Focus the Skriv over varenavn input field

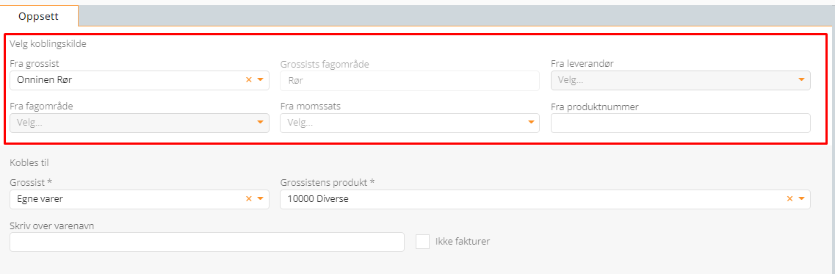tap(207, 242)
